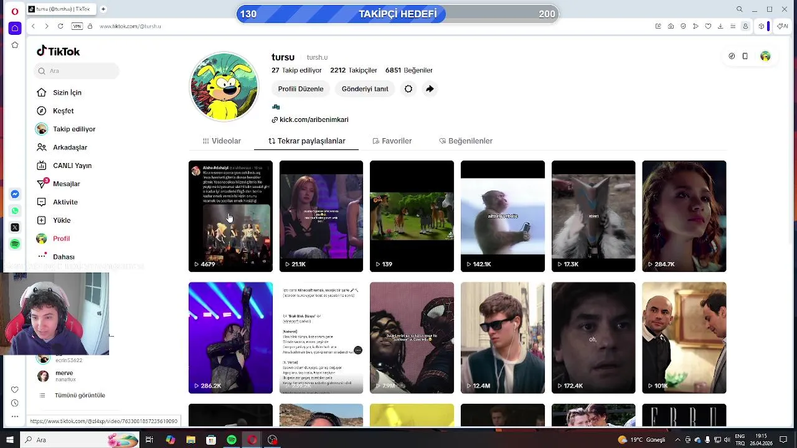Screen dimensions: 797x448
Task: Open the video with 21.1K views
Action: pyautogui.click(x=321, y=216)
